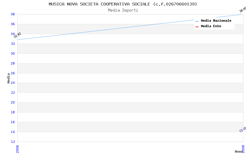
Task: Click the 32.82 data point label
Action: tap(17, 35)
